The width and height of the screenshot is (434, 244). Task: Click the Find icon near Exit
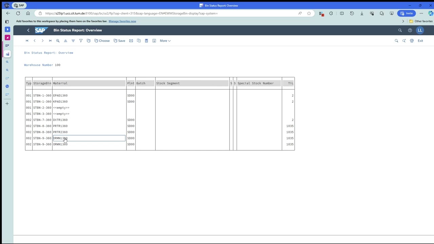pyautogui.click(x=396, y=41)
